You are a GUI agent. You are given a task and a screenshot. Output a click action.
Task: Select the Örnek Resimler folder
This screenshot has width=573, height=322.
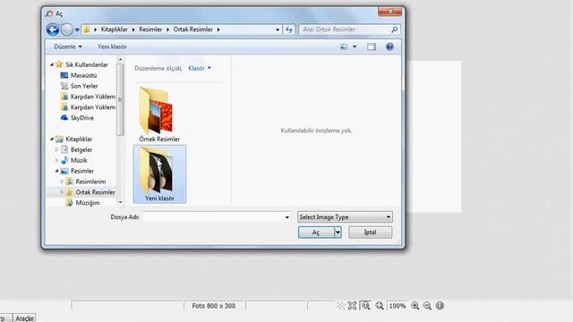159,114
